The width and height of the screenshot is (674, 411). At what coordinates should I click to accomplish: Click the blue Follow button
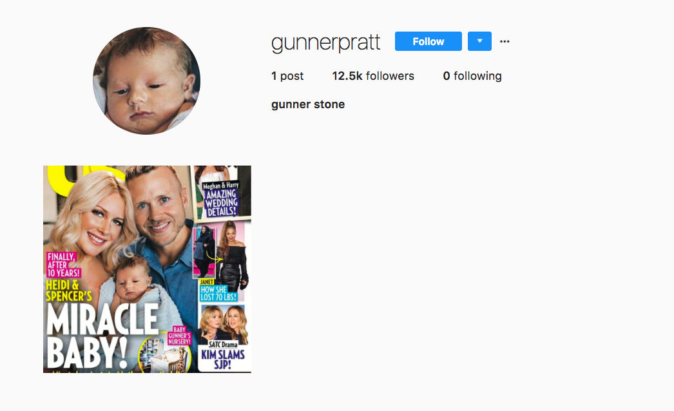[428, 41]
